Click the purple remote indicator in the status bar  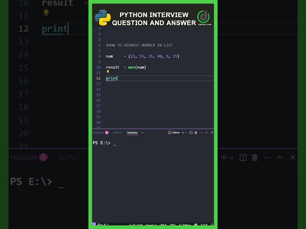[94, 224]
